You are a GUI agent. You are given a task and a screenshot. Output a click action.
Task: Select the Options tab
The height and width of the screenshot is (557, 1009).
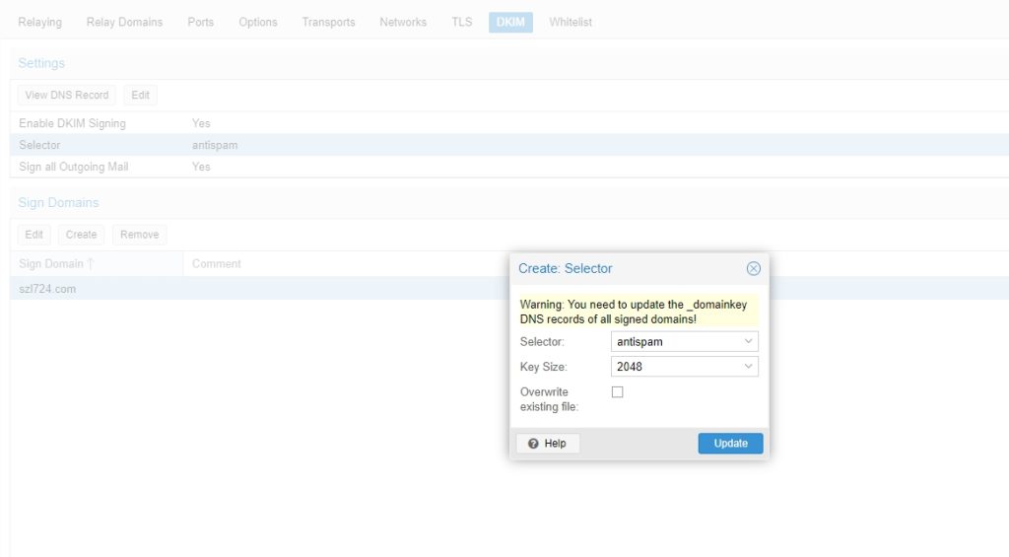257,22
